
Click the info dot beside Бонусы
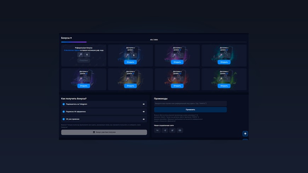click(x=71, y=38)
